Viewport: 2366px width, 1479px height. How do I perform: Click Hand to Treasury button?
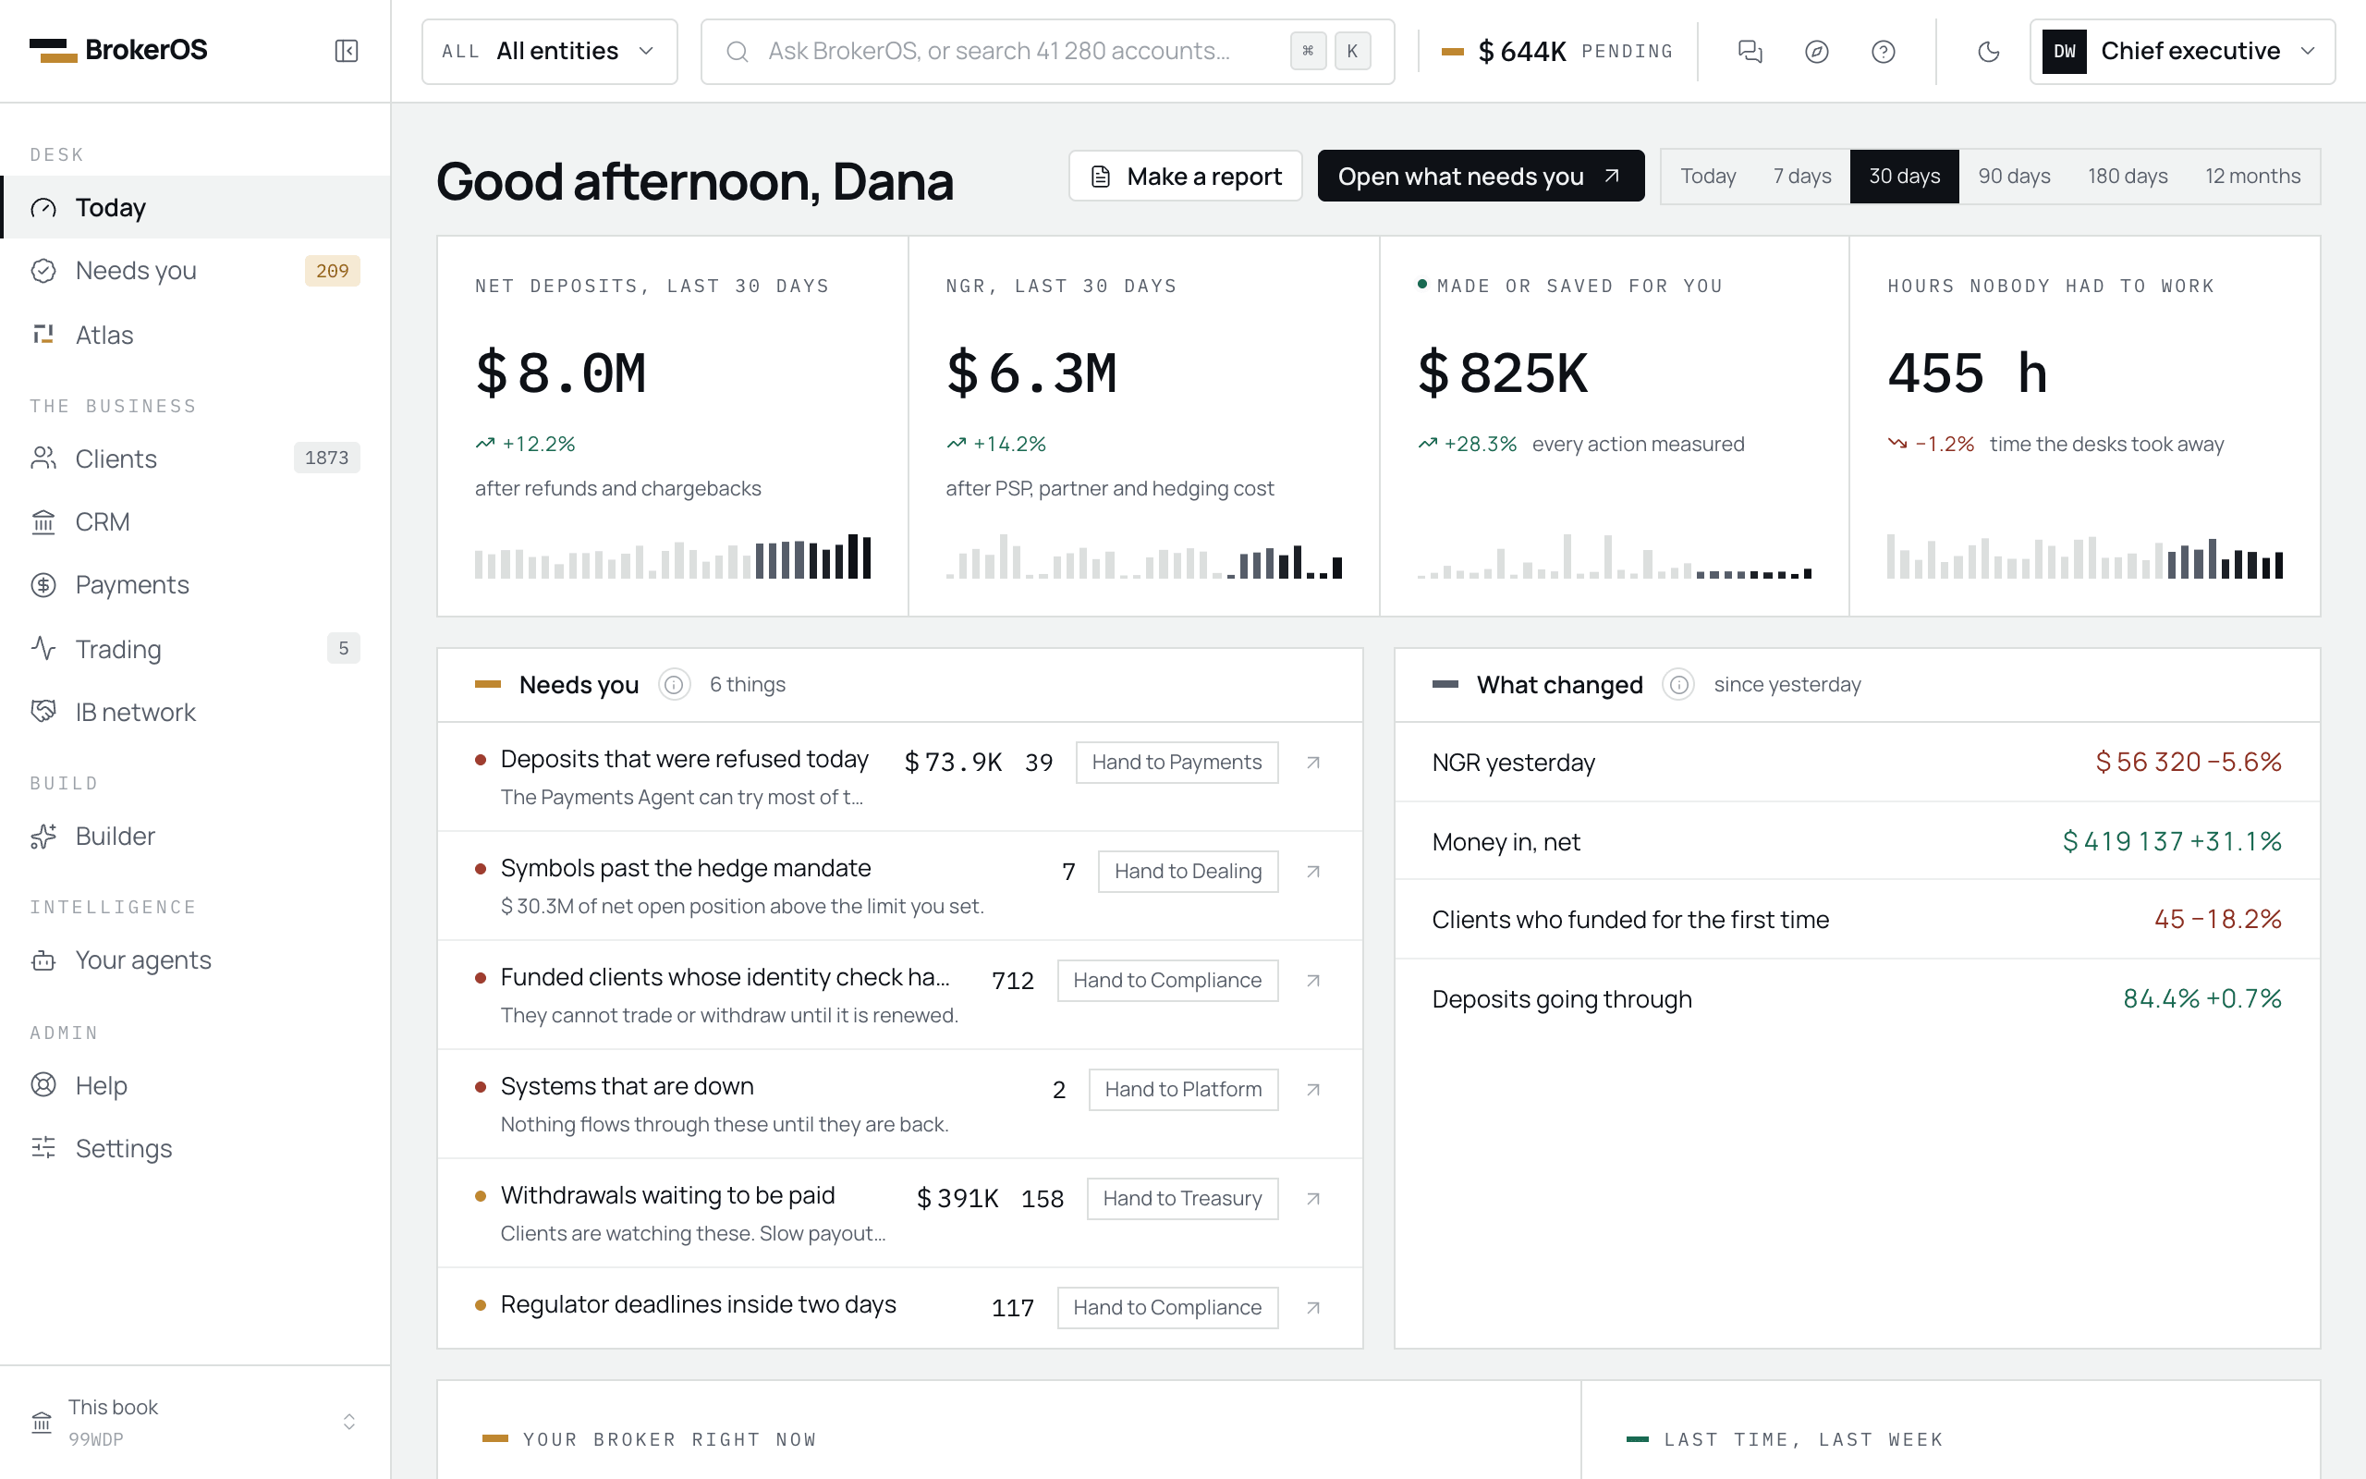(x=1182, y=1198)
